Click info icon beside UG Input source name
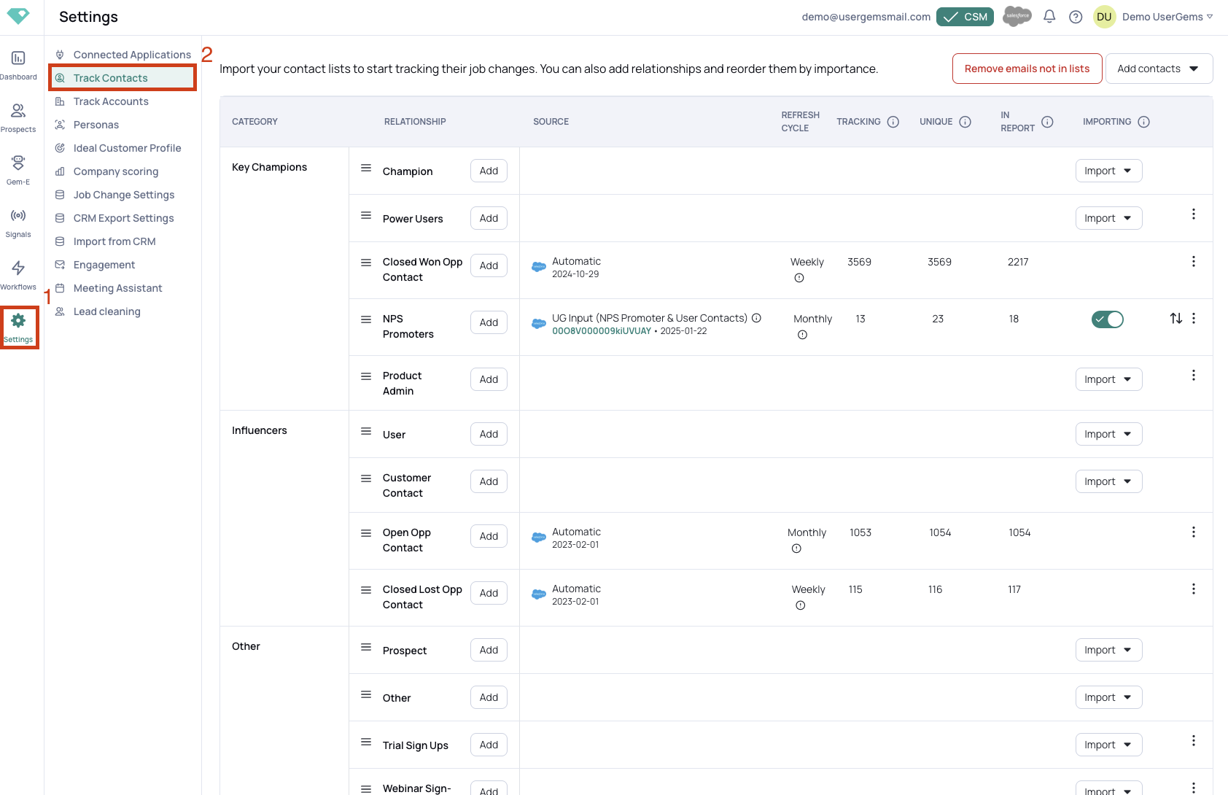Viewport: 1228px width, 795px height. [x=756, y=318]
